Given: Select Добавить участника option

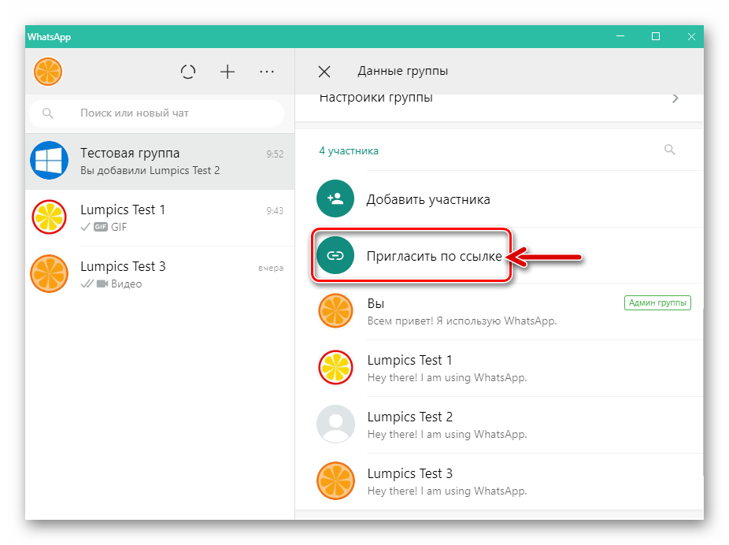Looking at the screenshot, I should pos(428,199).
